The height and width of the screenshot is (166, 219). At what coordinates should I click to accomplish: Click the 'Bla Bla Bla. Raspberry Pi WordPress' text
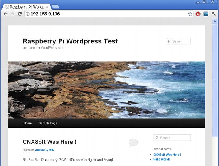click(x=68, y=160)
